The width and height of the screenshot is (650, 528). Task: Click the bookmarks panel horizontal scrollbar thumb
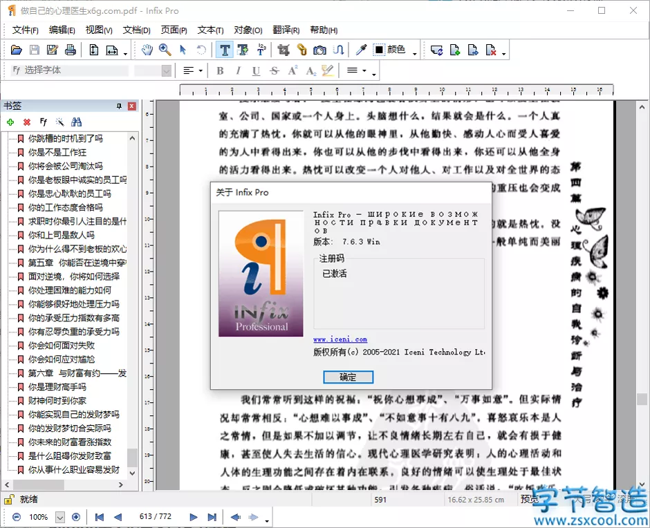(x=39, y=484)
